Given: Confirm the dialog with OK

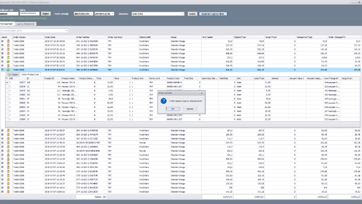Looking at the screenshot, I should click(173, 109).
